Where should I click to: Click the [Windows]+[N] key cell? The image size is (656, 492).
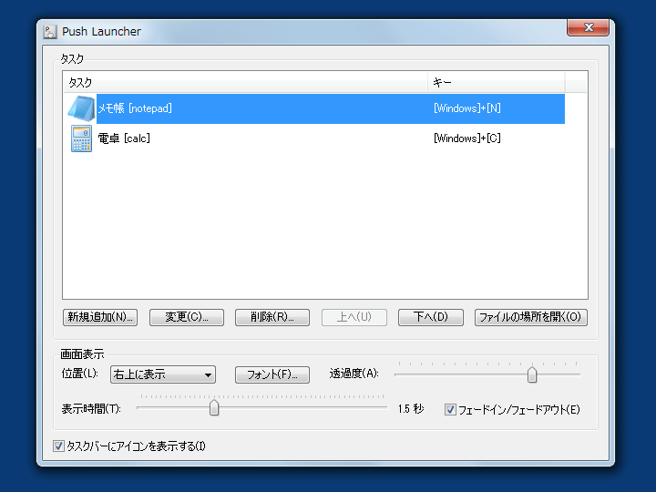[466, 108]
